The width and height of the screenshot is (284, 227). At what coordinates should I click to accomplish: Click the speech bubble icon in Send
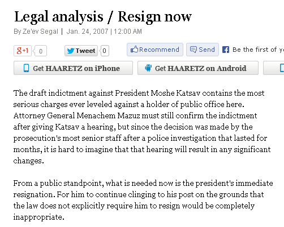(193, 50)
